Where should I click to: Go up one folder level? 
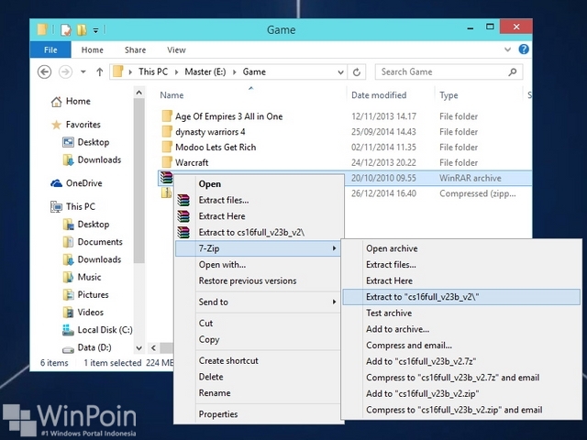tap(99, 71)
